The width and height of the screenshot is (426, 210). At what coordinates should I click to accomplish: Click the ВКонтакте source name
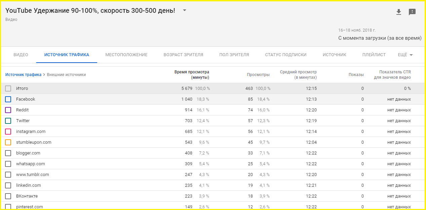(27, 196)
